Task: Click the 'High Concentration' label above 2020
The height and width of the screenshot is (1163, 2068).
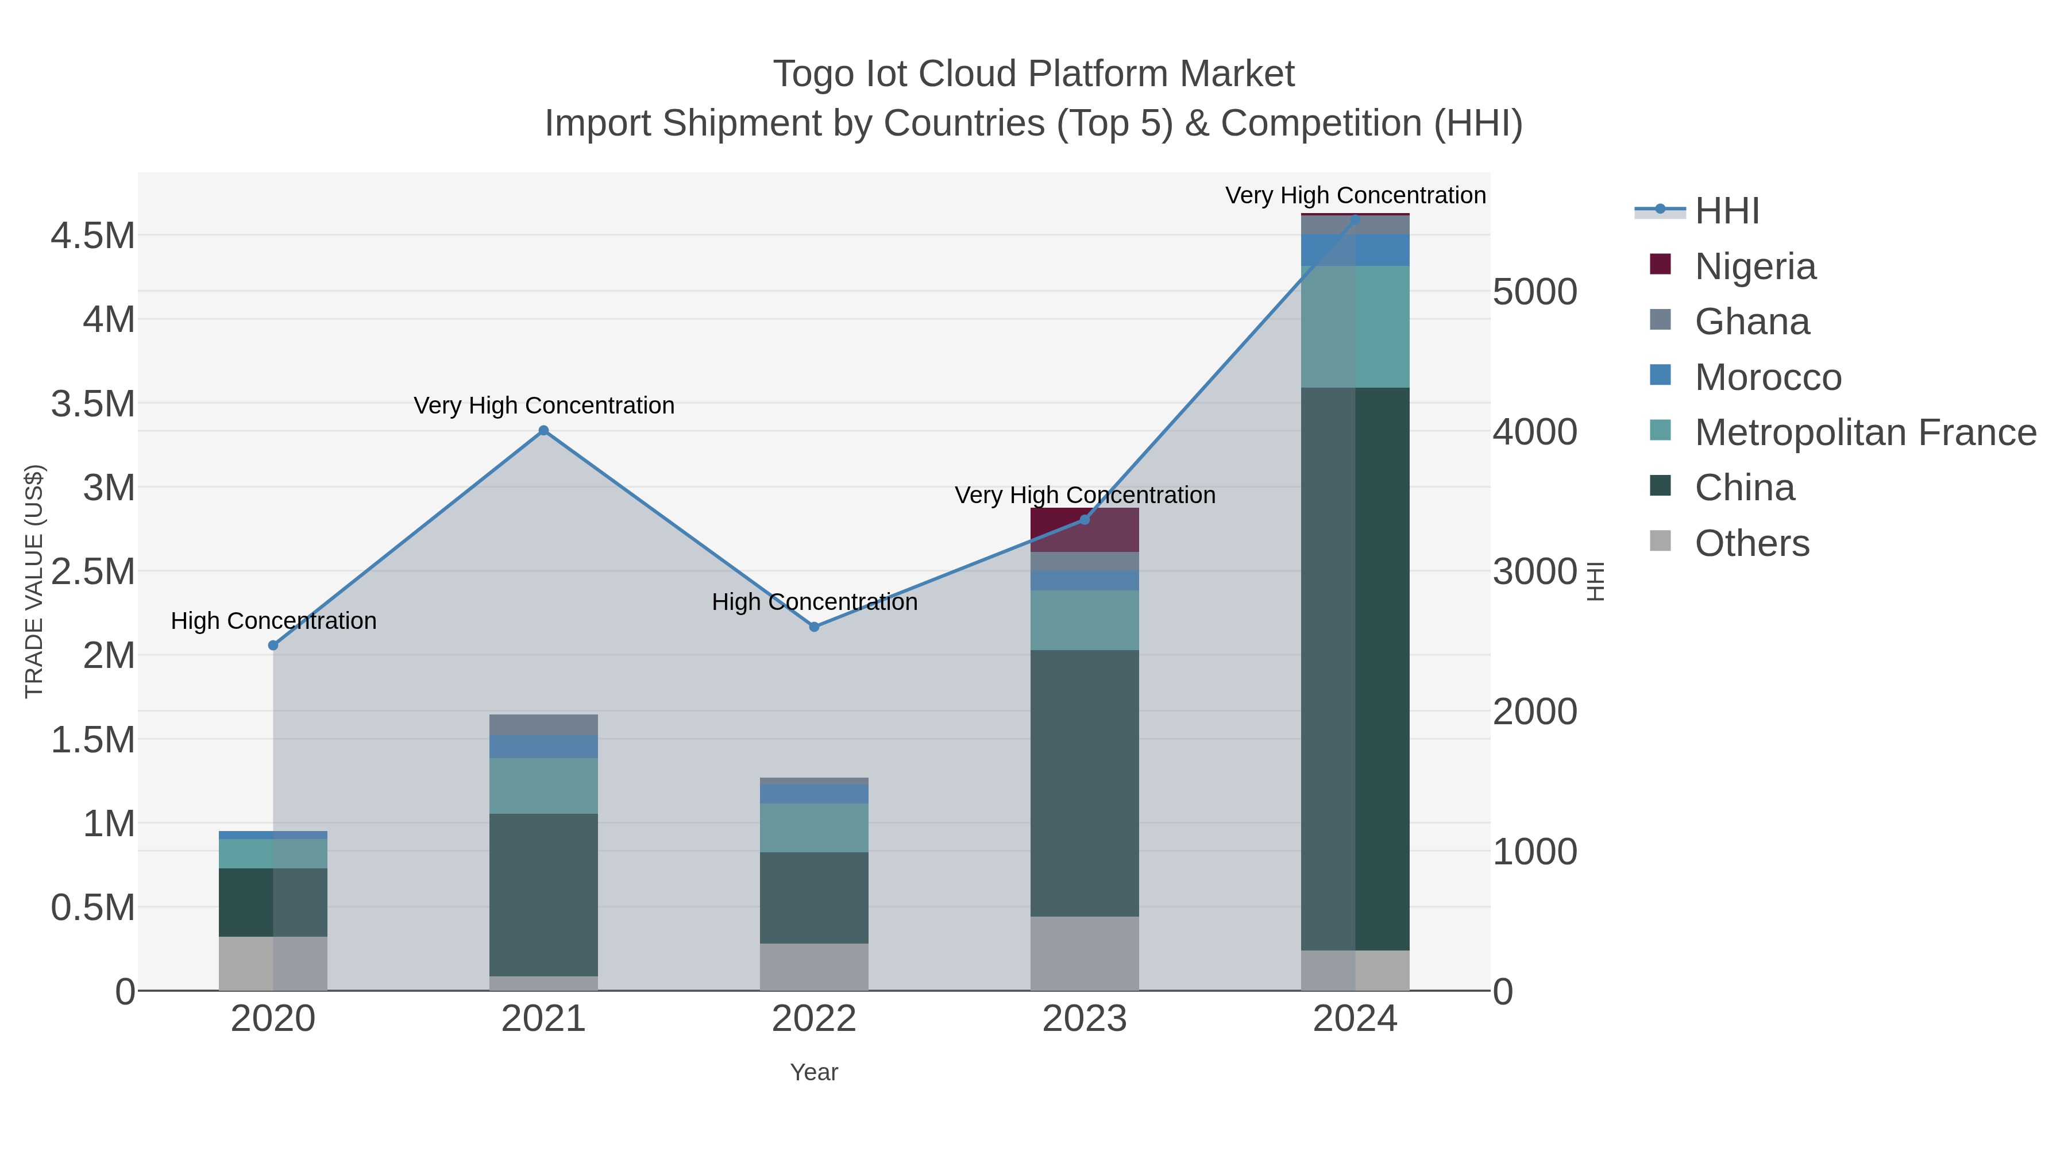Action: tap(274, 621)
